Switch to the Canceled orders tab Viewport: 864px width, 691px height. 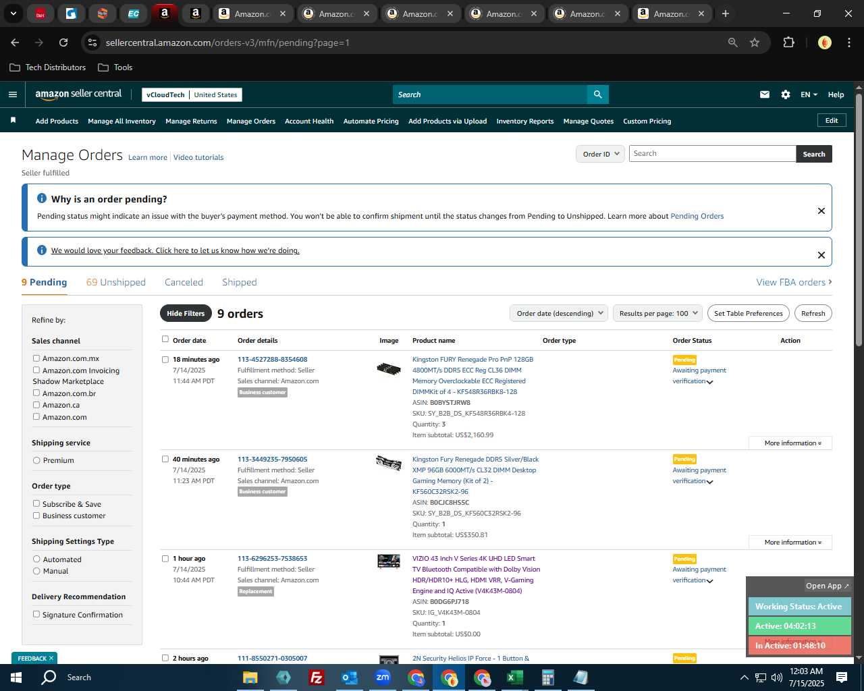pyautogui.click(x=184, y=282)
